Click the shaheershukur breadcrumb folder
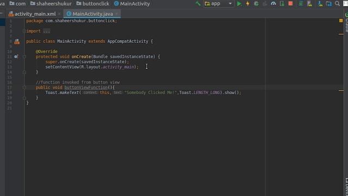The image size is (348, 196). (51, 4)
